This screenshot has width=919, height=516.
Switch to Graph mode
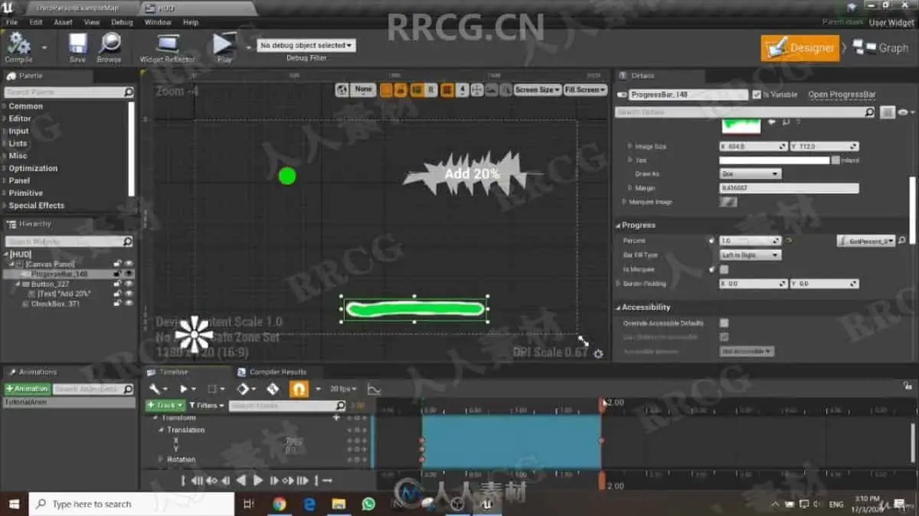tap(882, 47)
